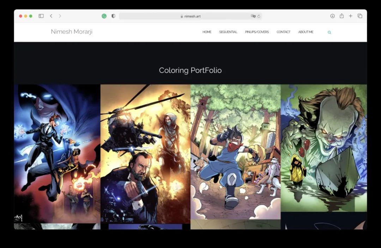Click the green fullscreen window button
The height and width of the screenshot is (248, 381).
(31, 16)
